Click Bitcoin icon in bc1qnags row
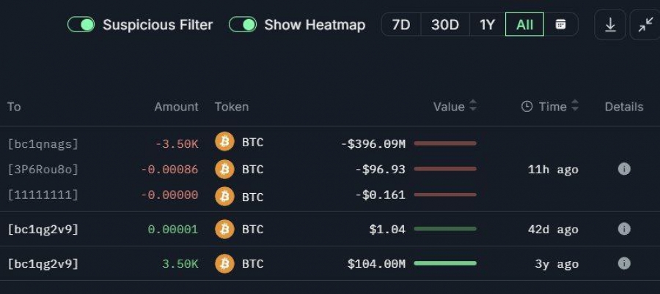The image size is (660, 294). 225,143
